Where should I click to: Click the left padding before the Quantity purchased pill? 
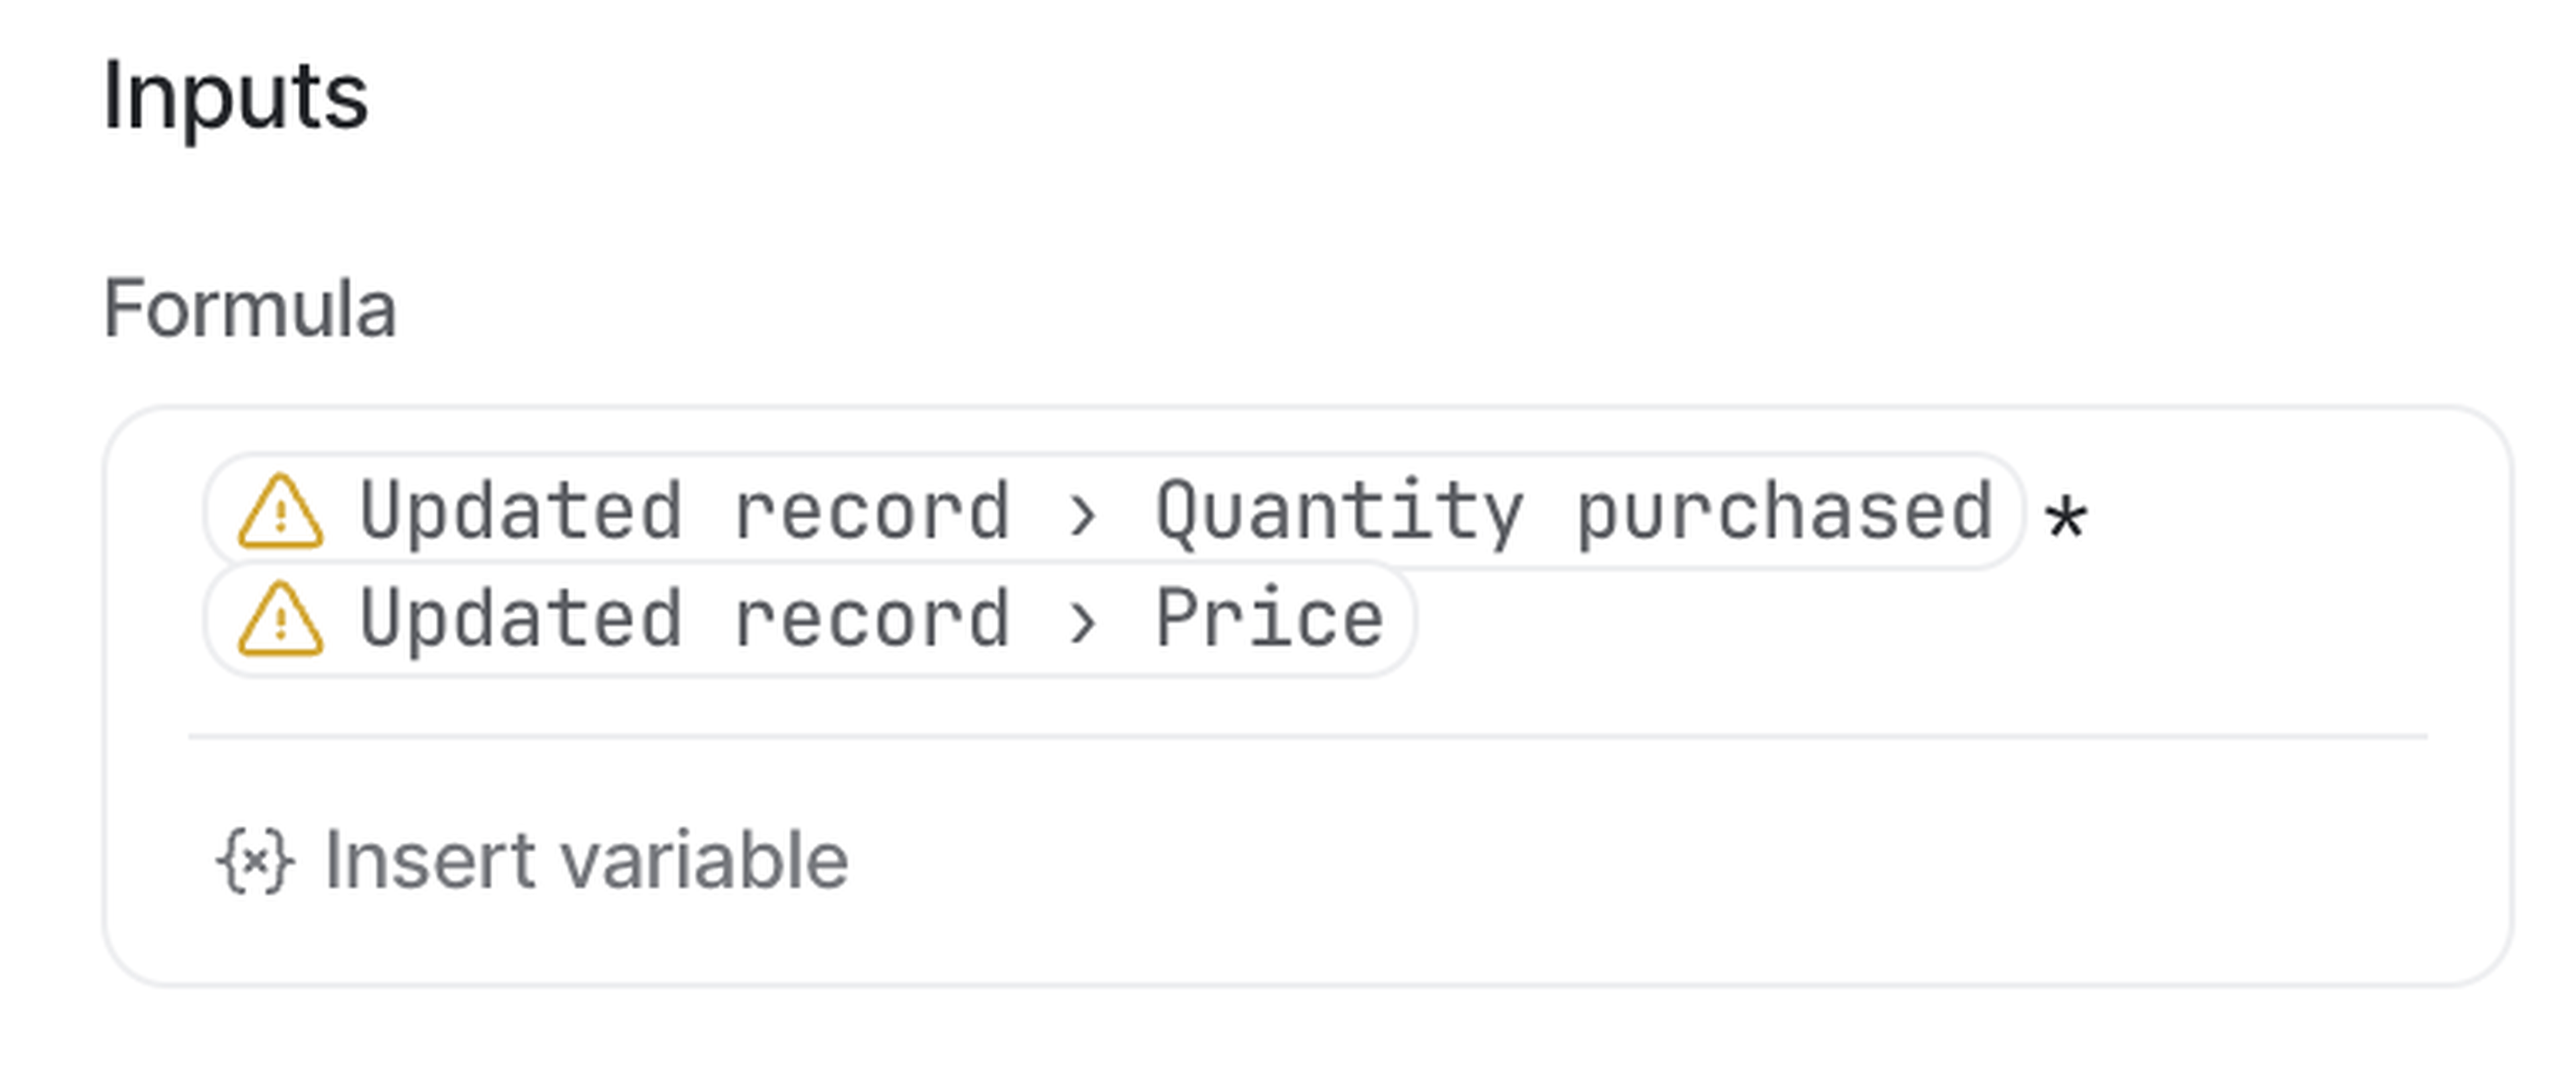[x=160, y=512]
